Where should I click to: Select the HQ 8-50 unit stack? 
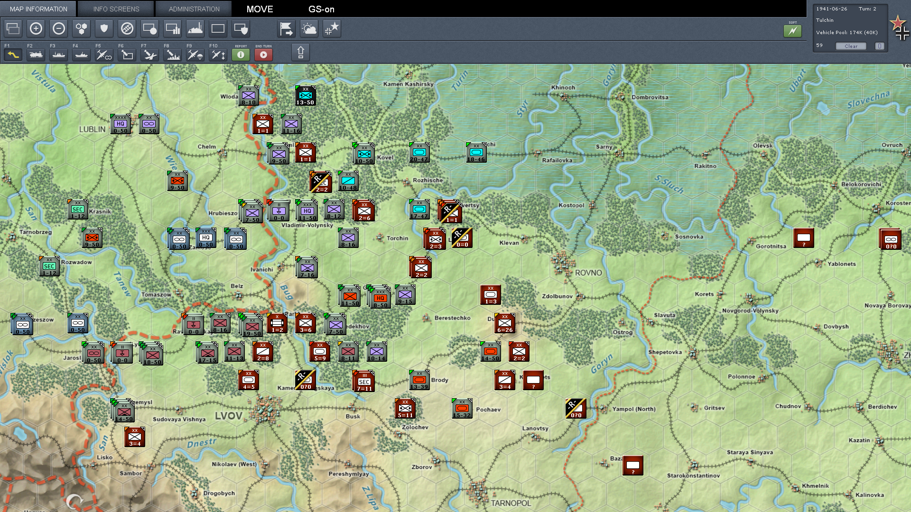[x=380, y=298]
